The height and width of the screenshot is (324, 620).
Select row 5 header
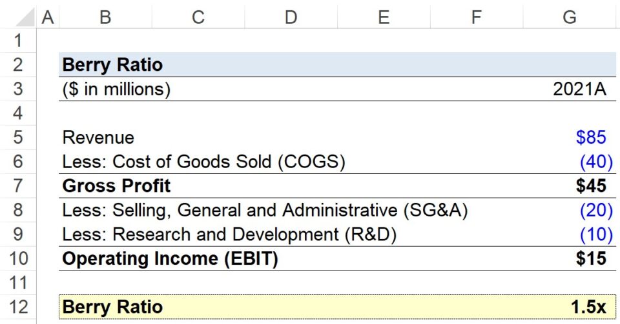(17, 137)
